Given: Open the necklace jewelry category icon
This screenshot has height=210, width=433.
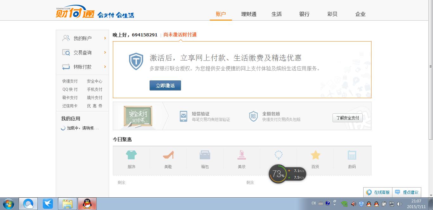Looking at the screenshot, I should click(x=278, y=155).
